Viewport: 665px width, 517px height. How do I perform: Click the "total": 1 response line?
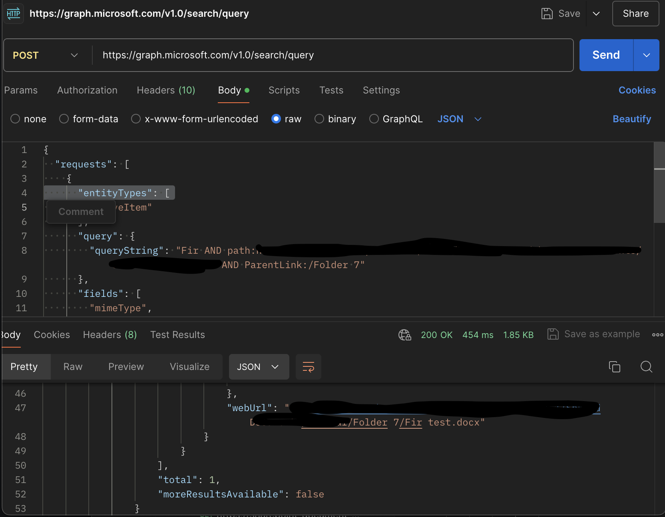coord(189,480)
